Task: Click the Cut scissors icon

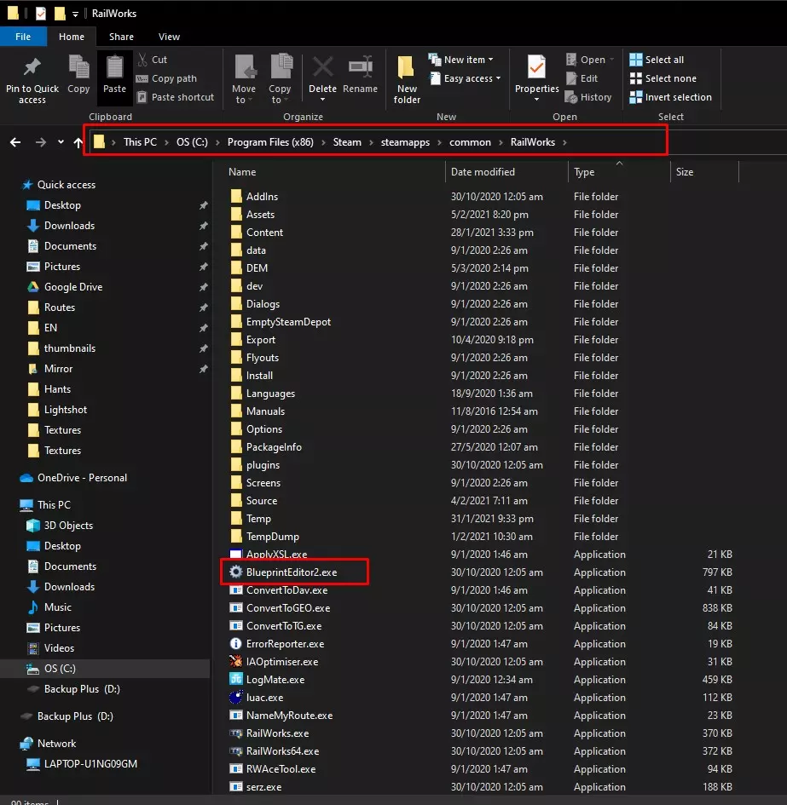Action: (142, 60)
